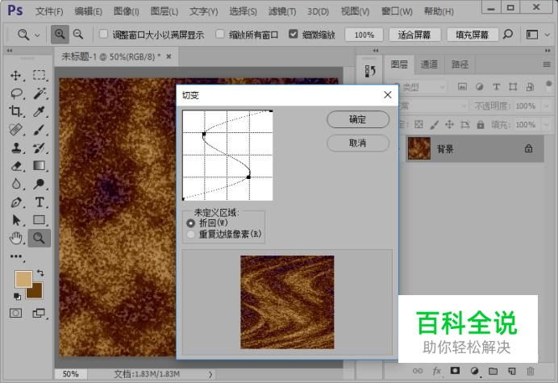This screenshot has width=558, height=383.
Task: Select the Horizontal Type tool
Action: pyautogui.click(x=39, y=202)
